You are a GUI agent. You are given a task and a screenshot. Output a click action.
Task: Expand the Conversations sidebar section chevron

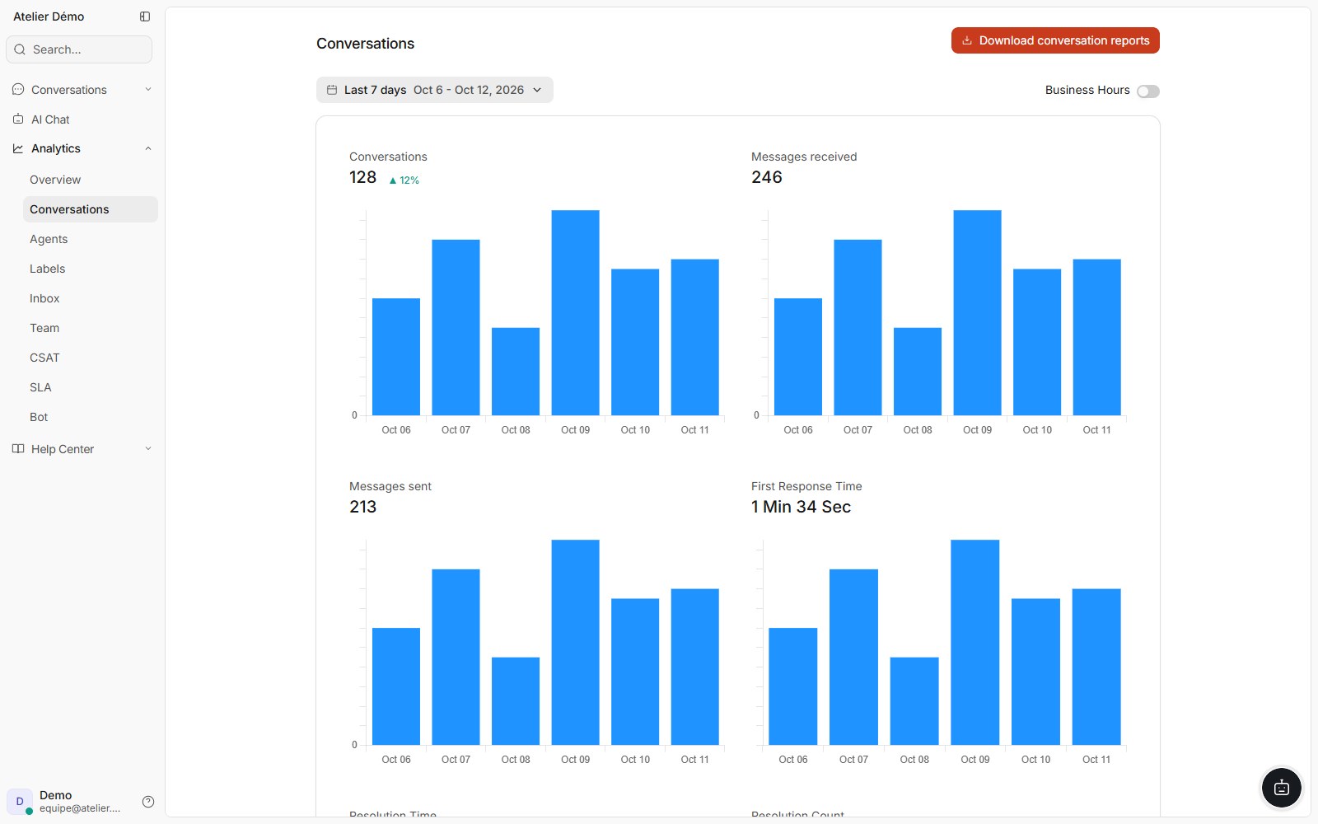coord(148,89)
